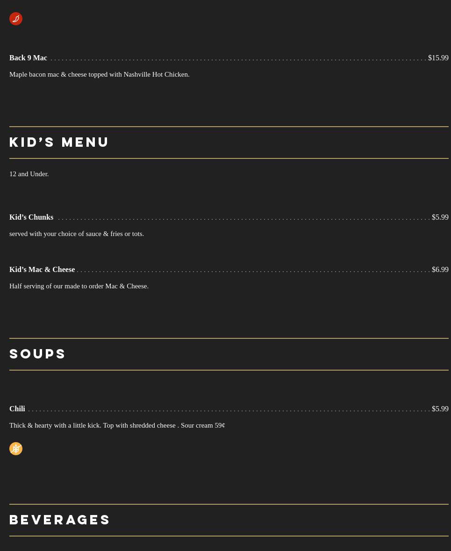
Task: Click the gold divider line above SOUPS
Action: 229,338
